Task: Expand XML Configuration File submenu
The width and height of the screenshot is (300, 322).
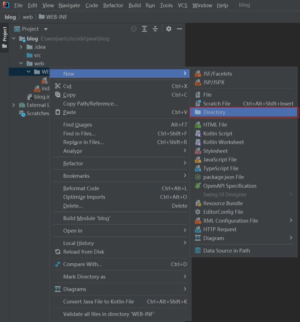Action: (x=291, y=220)
